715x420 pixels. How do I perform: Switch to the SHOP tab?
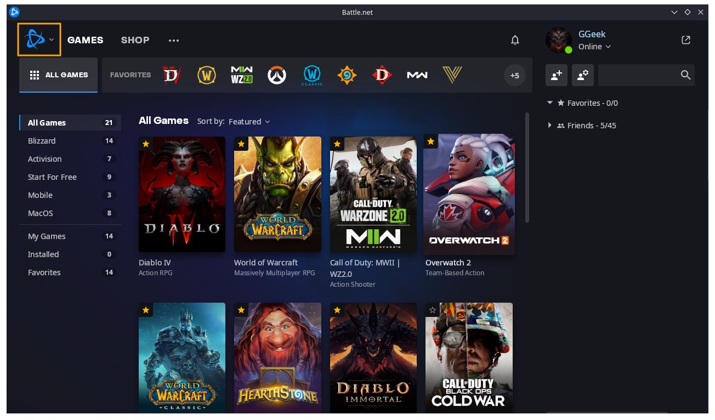[x=135, y=39]
